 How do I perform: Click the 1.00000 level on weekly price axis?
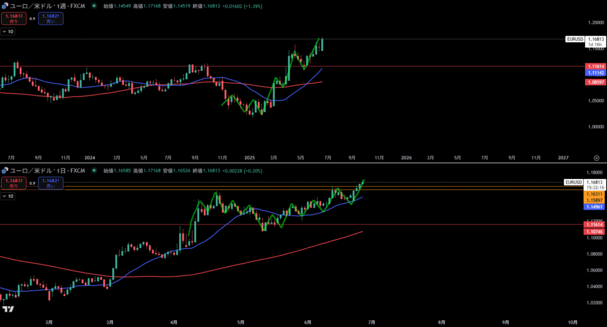coord(595,127)
